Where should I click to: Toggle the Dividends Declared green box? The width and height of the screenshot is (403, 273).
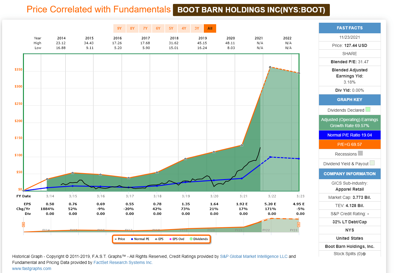[x=368, y=109]
